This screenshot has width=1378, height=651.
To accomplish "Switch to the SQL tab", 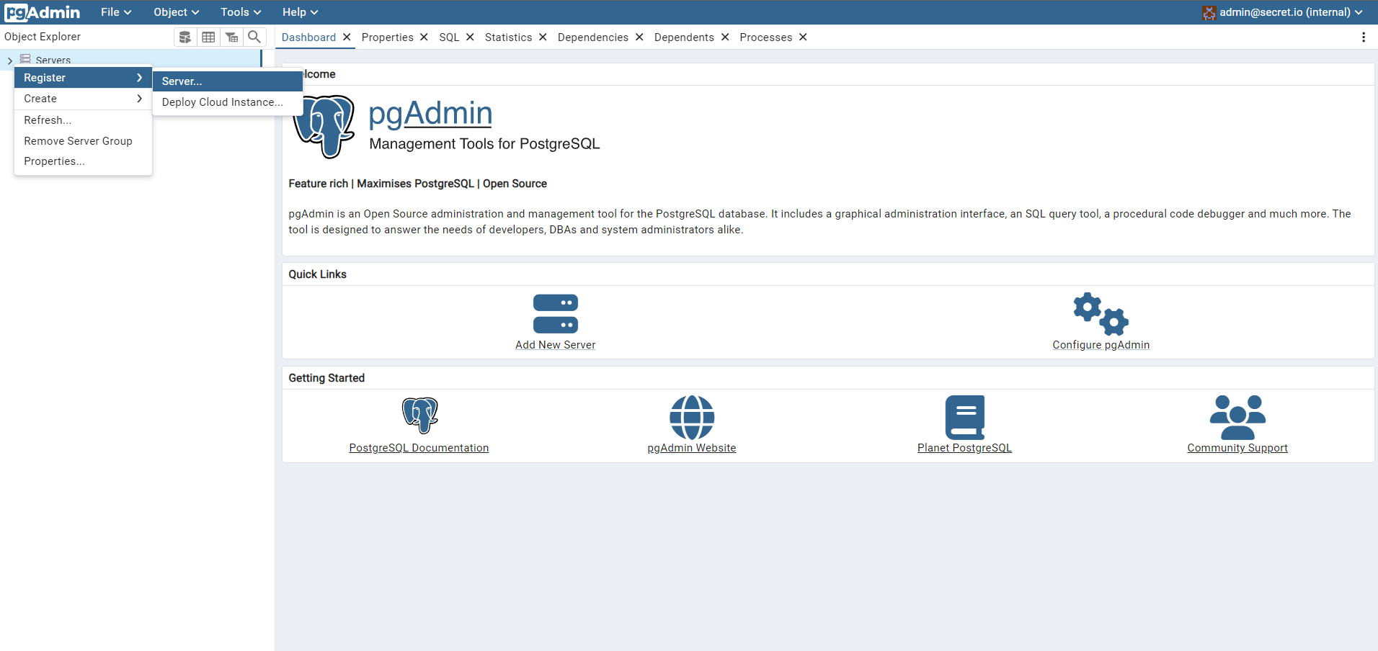I will coord(449,37).
